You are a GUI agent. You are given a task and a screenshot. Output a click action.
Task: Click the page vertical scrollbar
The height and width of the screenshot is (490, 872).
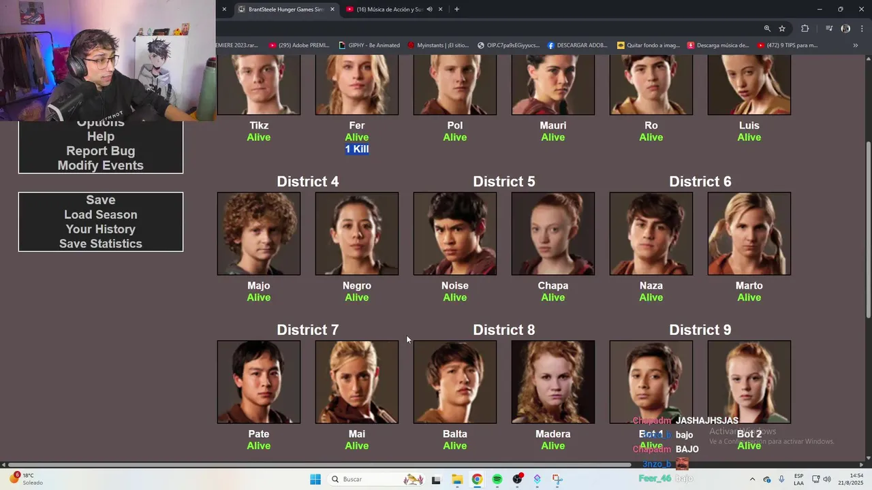tap(867, 229)
